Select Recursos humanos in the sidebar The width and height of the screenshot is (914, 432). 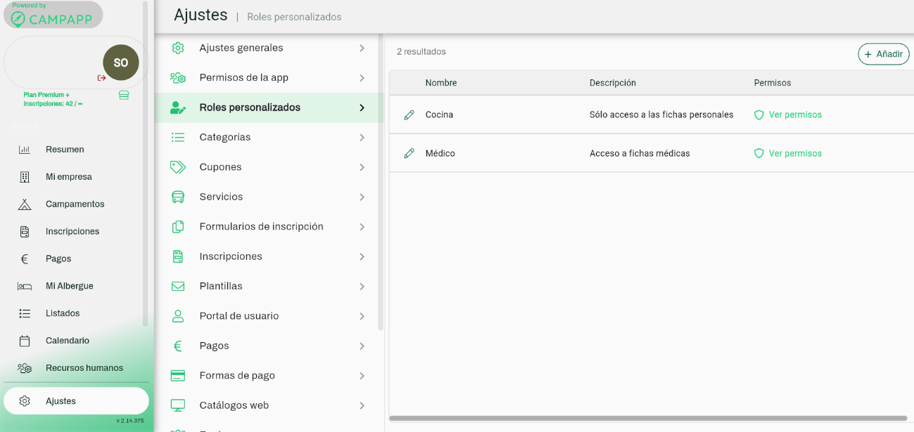click(x=84, y=368)
